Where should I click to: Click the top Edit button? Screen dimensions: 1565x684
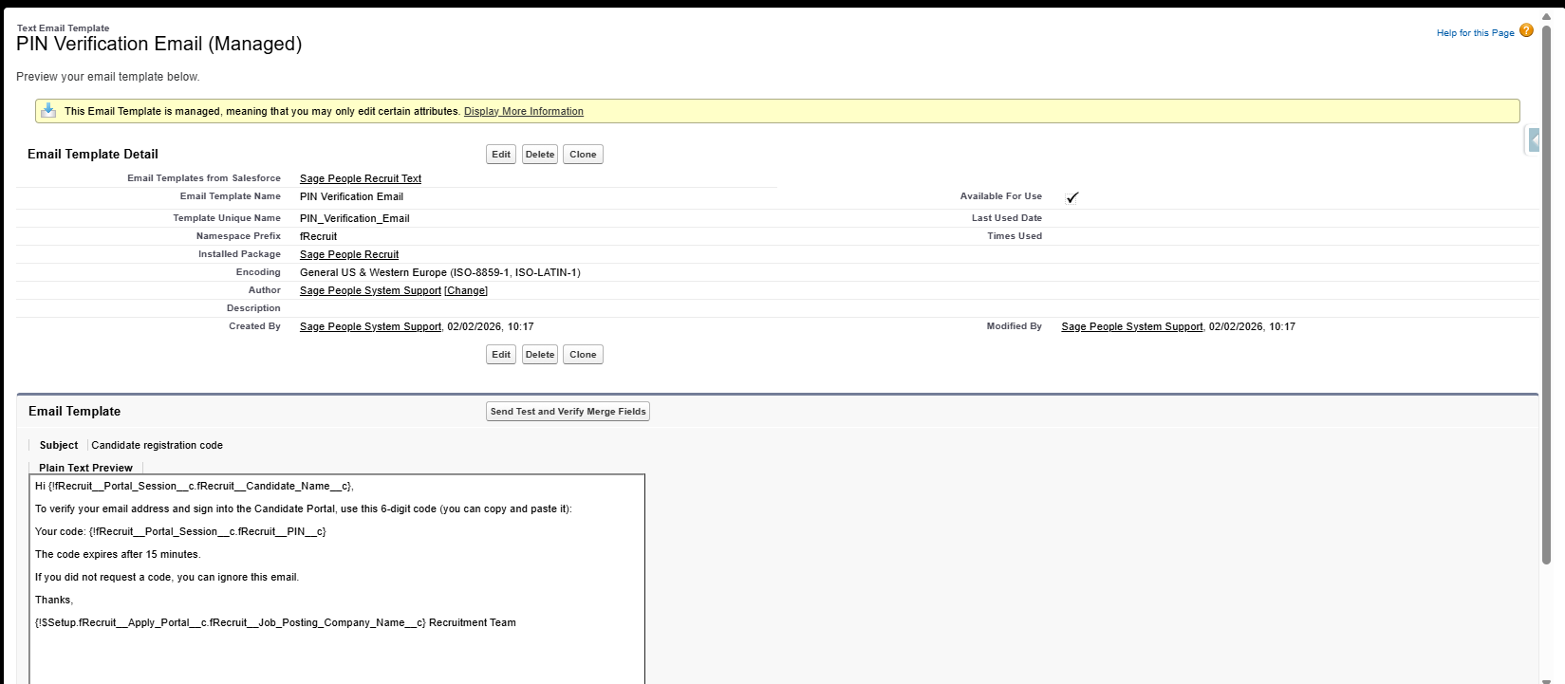click(x=501, y=155)
